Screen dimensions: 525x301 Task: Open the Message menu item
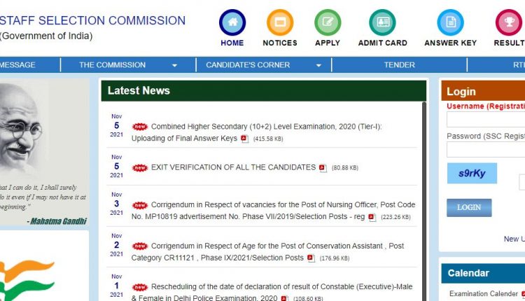click(x=17, y=64)
